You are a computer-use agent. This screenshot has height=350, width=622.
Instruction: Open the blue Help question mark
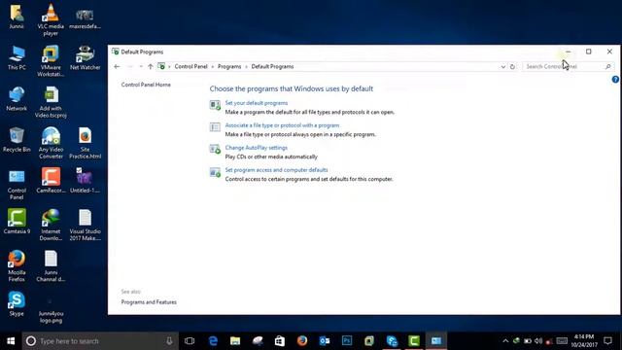tap(615, 80)
